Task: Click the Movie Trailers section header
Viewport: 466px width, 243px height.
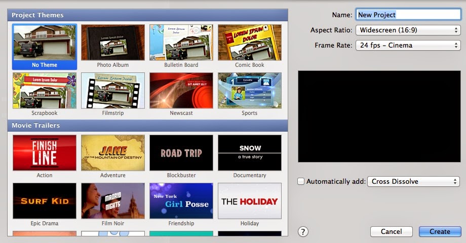Action: coord(148,126)
